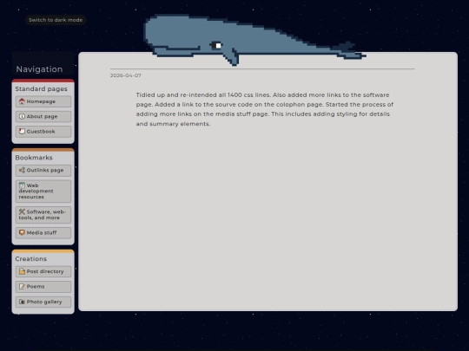Toggle the Switch to dark mode button
The height and width of the screenshot is (351, 469).
tap(56, 20)
